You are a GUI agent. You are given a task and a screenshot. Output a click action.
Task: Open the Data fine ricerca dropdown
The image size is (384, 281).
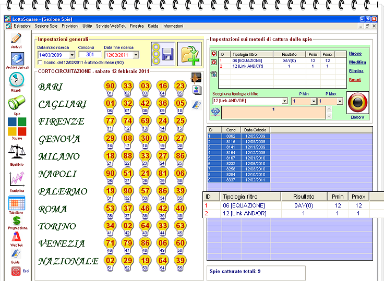click(x=136, y=55)
